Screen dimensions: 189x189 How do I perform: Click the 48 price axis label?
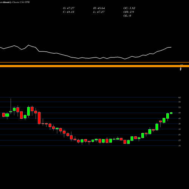click(x=180, y=113)
